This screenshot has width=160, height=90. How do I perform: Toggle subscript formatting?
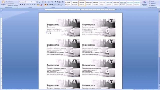(x=30, y=5)
